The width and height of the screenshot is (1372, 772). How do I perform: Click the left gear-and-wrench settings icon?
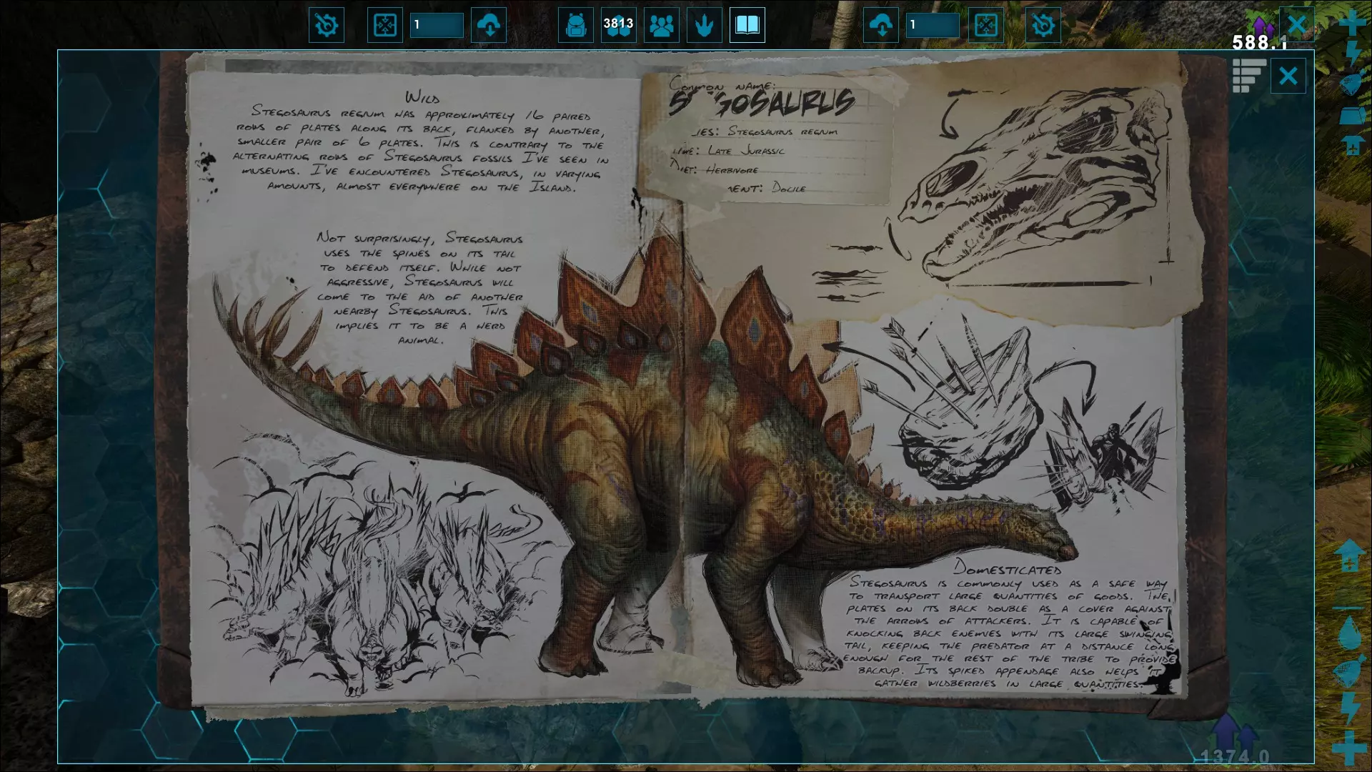coord(327,26)
